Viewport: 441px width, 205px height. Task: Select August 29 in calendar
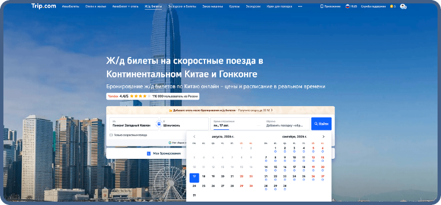(241, 186)
